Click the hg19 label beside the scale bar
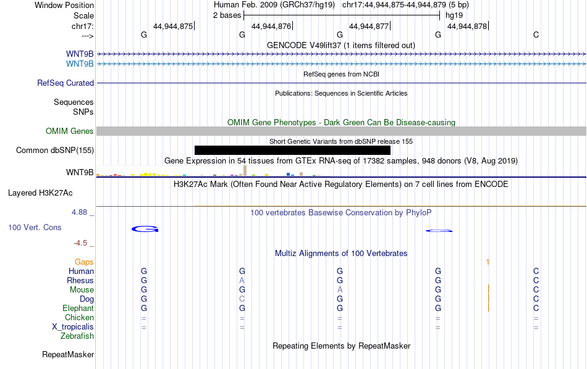 pyautogui.click(x=454, y=15)
